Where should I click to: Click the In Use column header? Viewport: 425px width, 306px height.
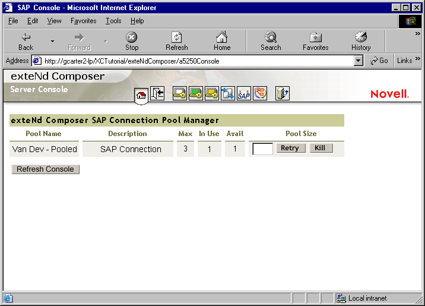(x=209, y=134)
